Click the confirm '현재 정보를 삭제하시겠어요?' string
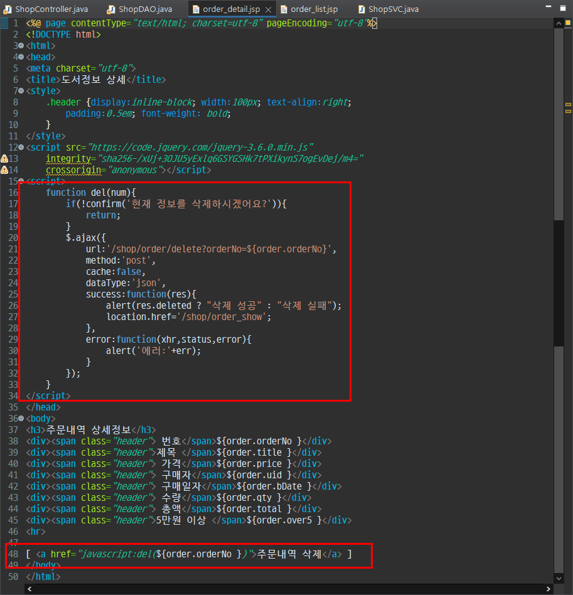 199,204
